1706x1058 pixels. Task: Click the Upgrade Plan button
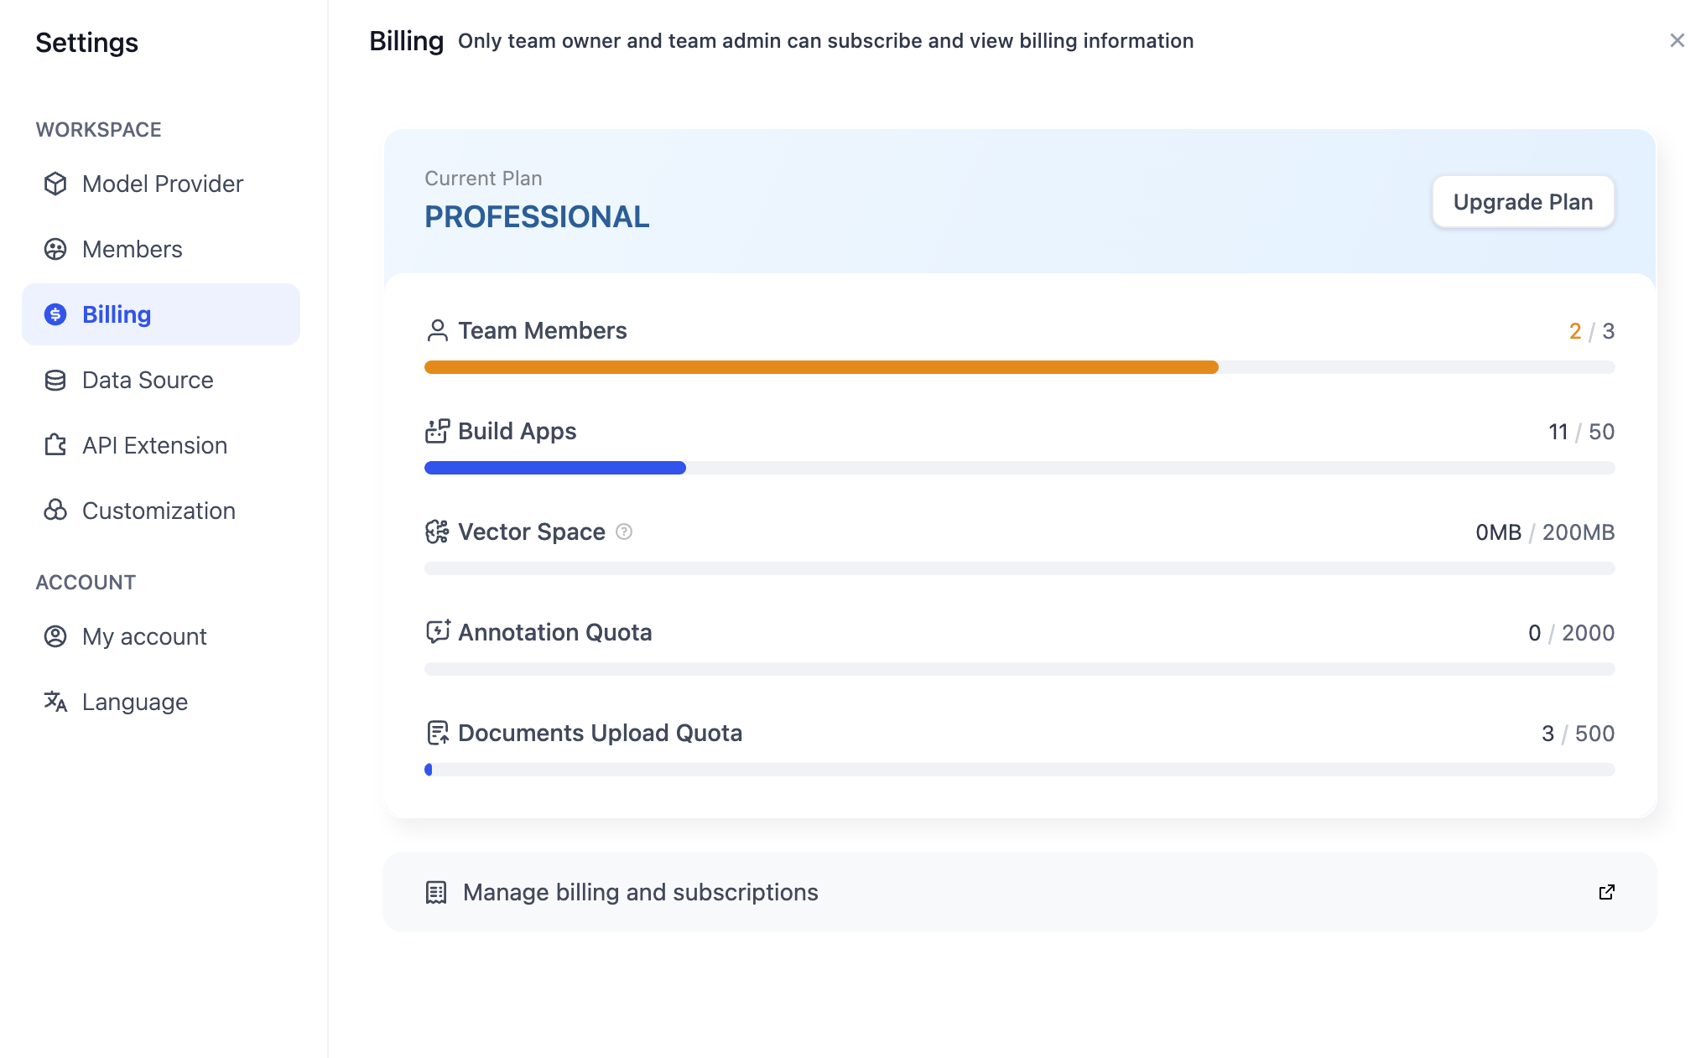click(x=1522, y=202)
